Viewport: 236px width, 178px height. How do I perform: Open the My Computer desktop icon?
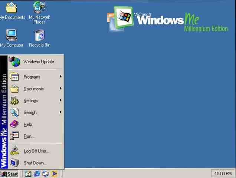point(11,35)
